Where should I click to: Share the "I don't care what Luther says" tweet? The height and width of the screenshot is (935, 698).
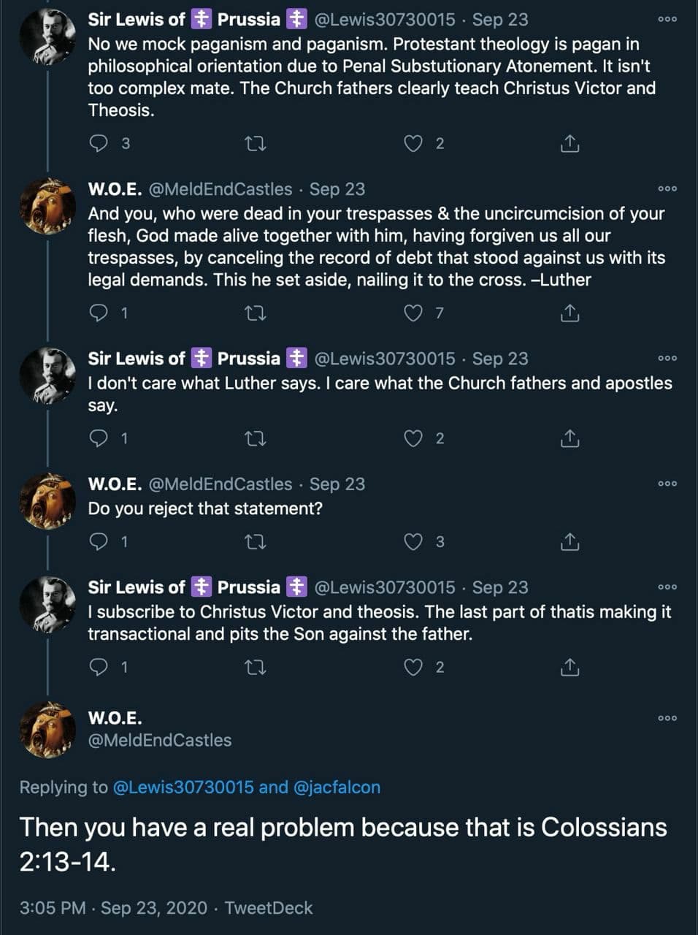[x=569, y=438]
